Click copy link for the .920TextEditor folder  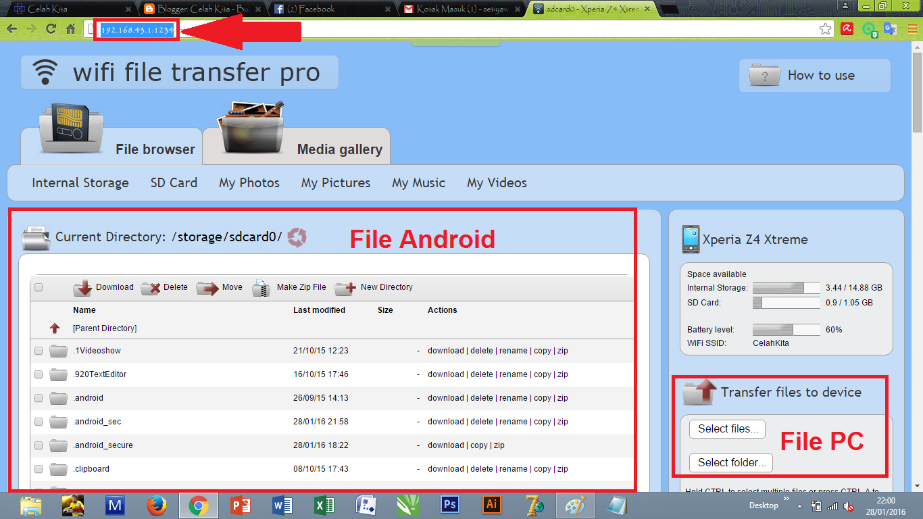543,374
